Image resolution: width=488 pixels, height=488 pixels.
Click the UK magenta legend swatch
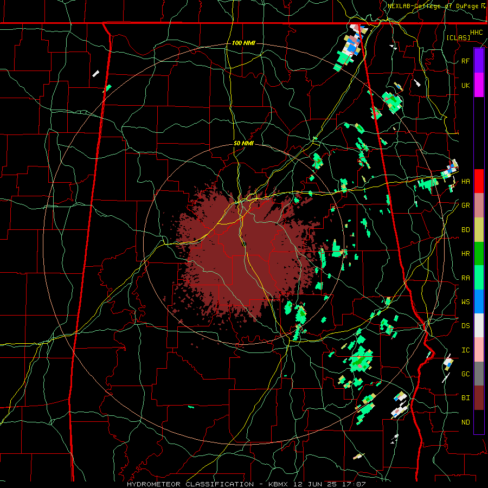(479, 85)
